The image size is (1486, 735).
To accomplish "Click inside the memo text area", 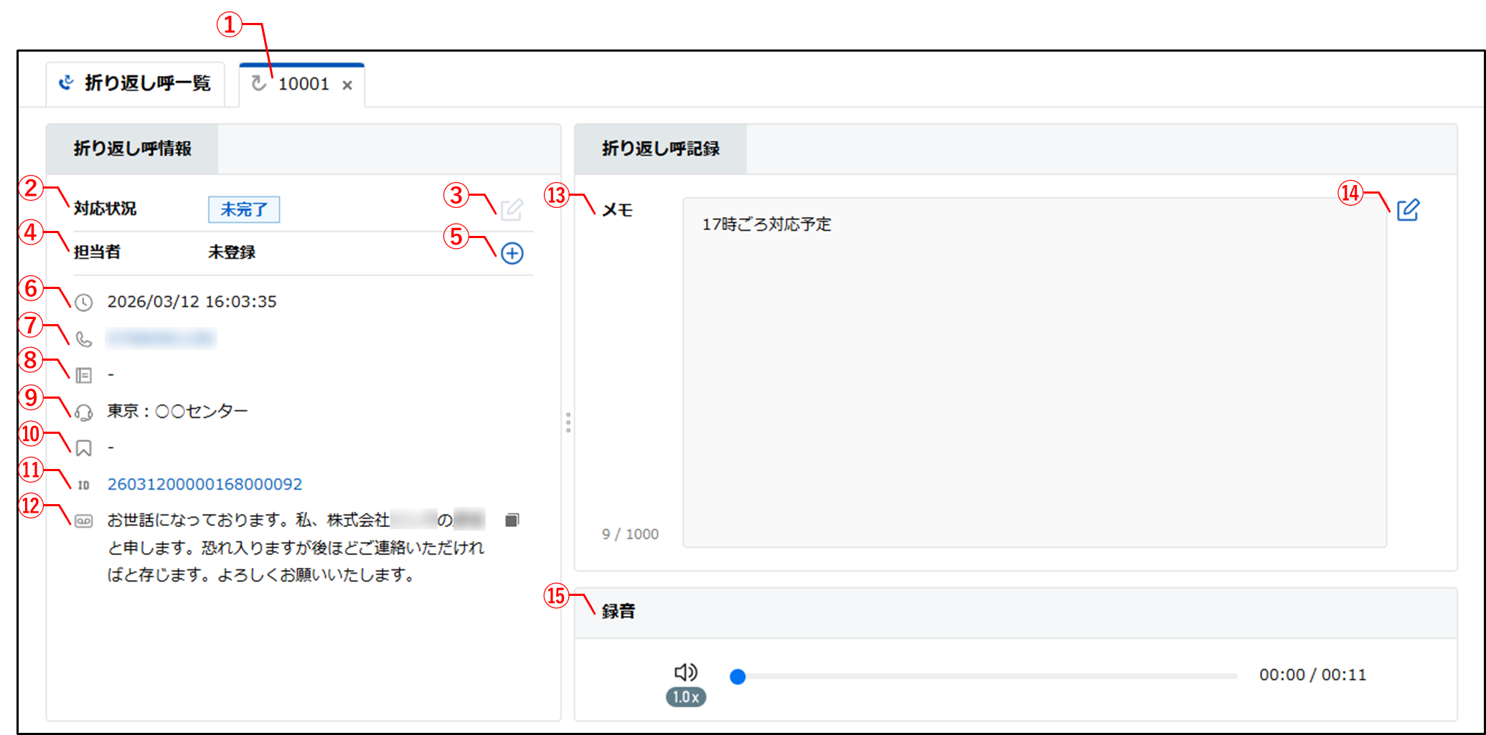I will pos(1033,373).
